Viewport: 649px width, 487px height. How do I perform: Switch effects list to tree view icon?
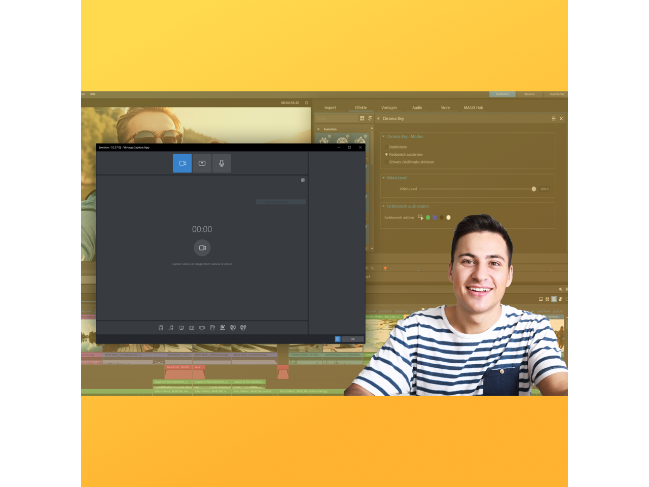370,118
